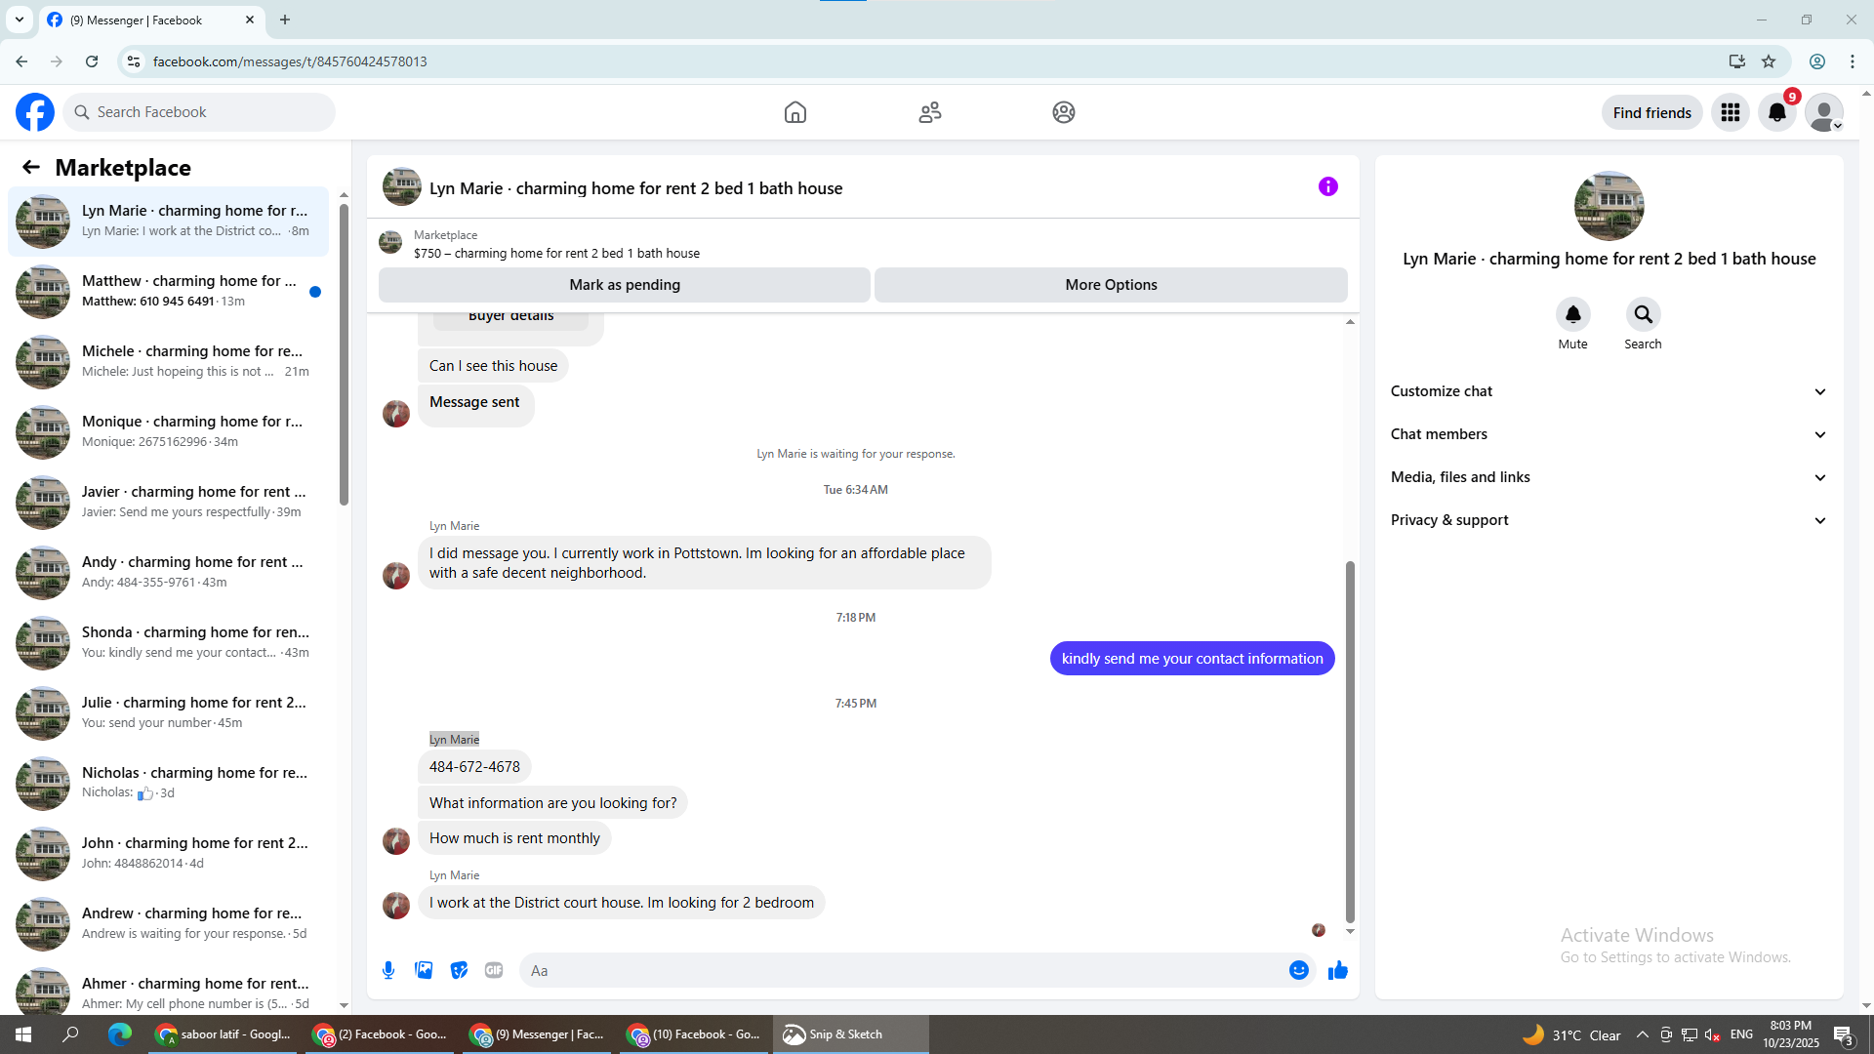Click the Mark as pending button
The width and height of the screenshot is (1874, 1054).
point(624,285)
